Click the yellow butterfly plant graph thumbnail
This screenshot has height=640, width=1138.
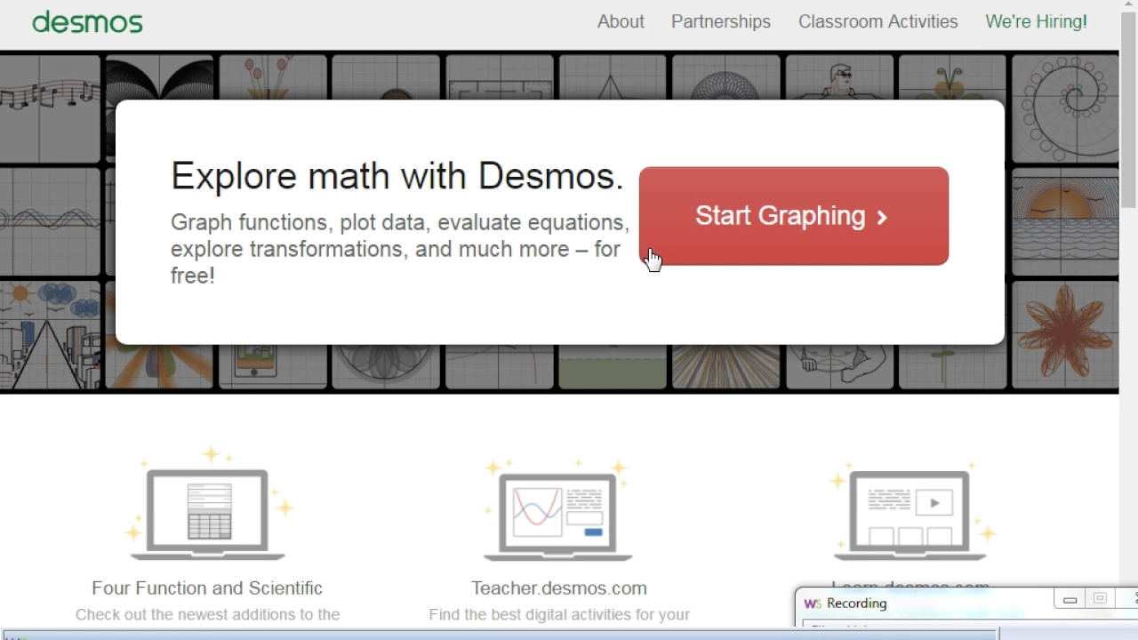[952, 77]
